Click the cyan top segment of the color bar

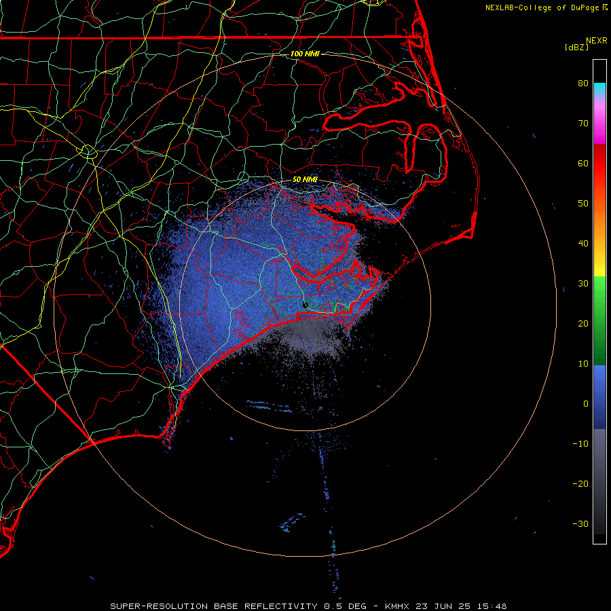pos(599,90)
